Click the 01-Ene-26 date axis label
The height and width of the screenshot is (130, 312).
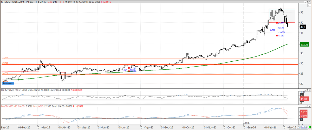250,128
